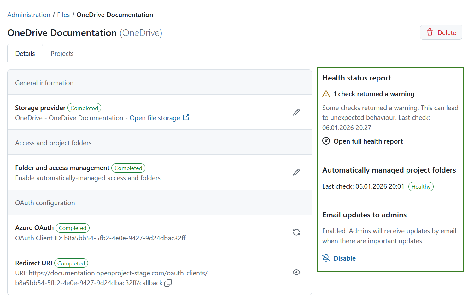Switch to the Projects tab

click(x=62, y=53)
